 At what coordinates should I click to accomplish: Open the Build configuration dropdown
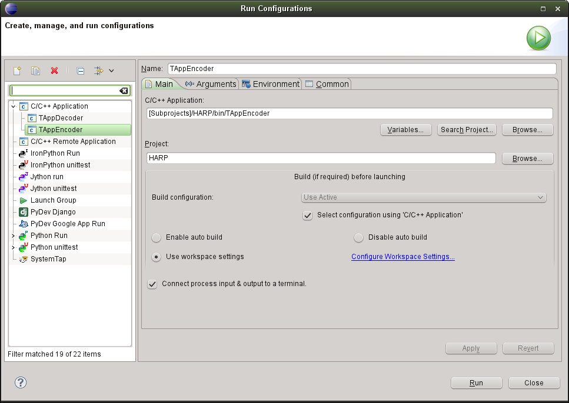click(424, 197)
